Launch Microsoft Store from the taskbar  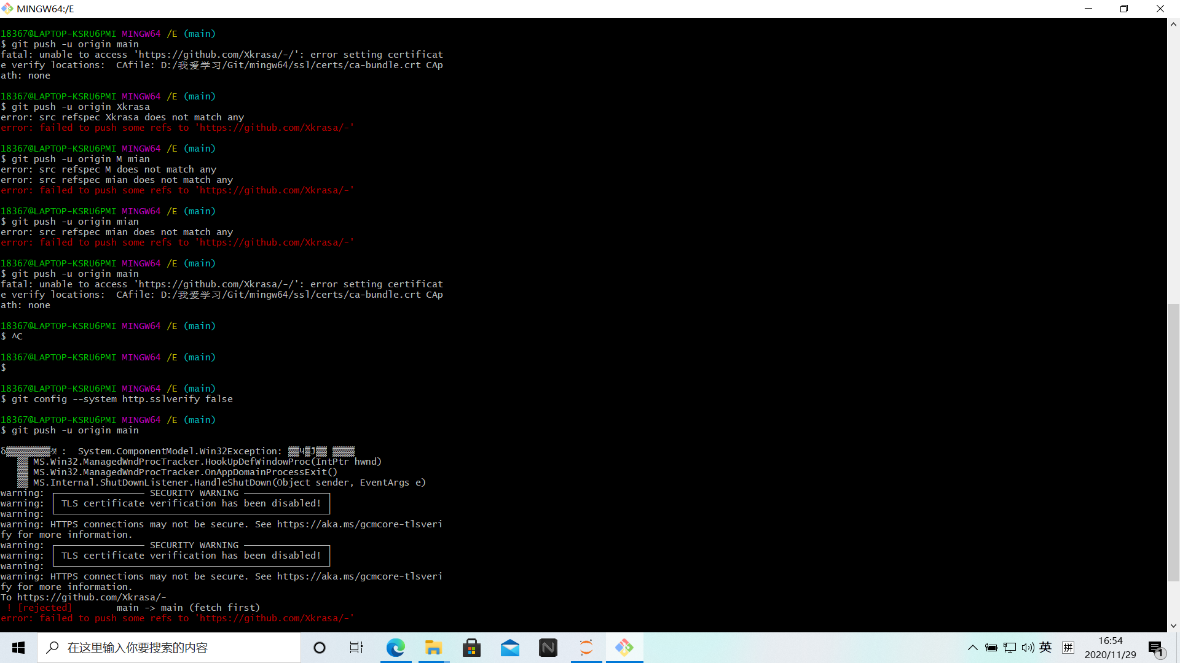click(471, 648)
